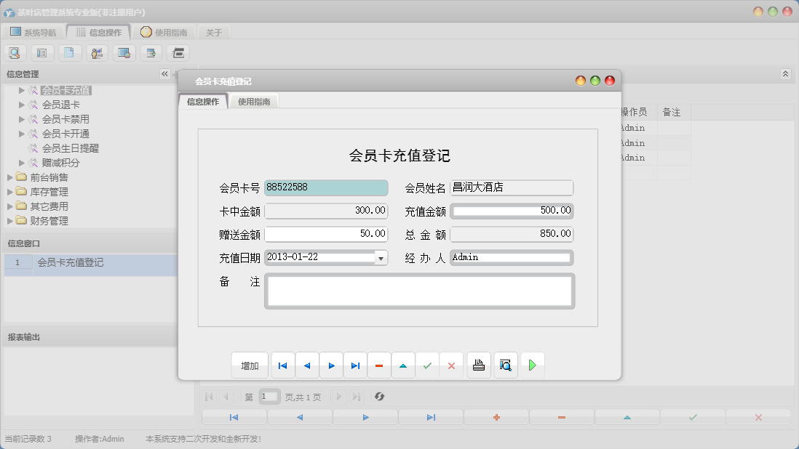This screenshot has height=449, width=799.
Task: Click the delete record minus icon
Action: [x=379, y=365]
